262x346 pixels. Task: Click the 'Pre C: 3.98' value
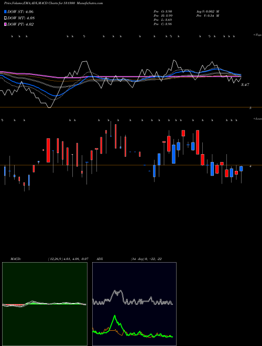tap(163, 24)
